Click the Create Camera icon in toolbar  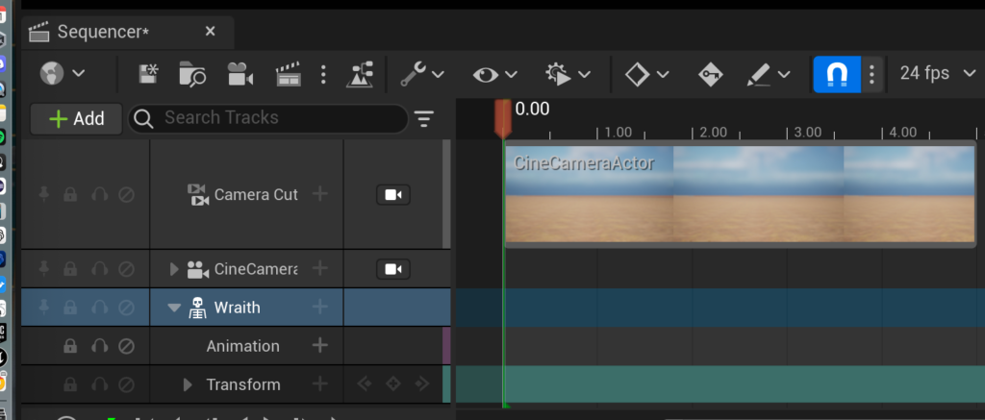(x=240, y=74)
